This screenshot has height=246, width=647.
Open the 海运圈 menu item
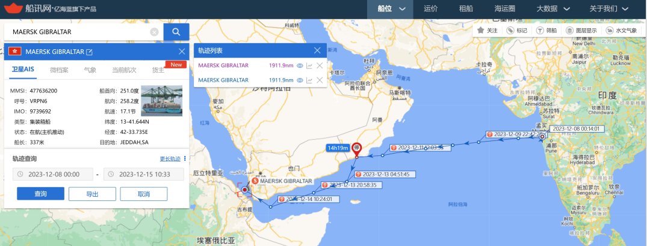(x=504, y=8)
